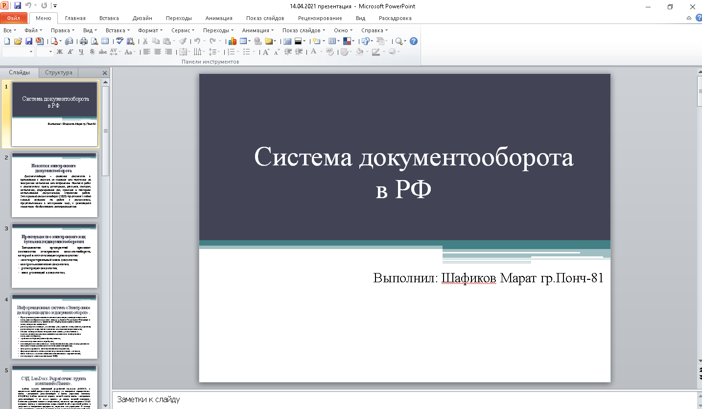
Task: Toggle italic К formatting
Action: (x=70, y=52)
